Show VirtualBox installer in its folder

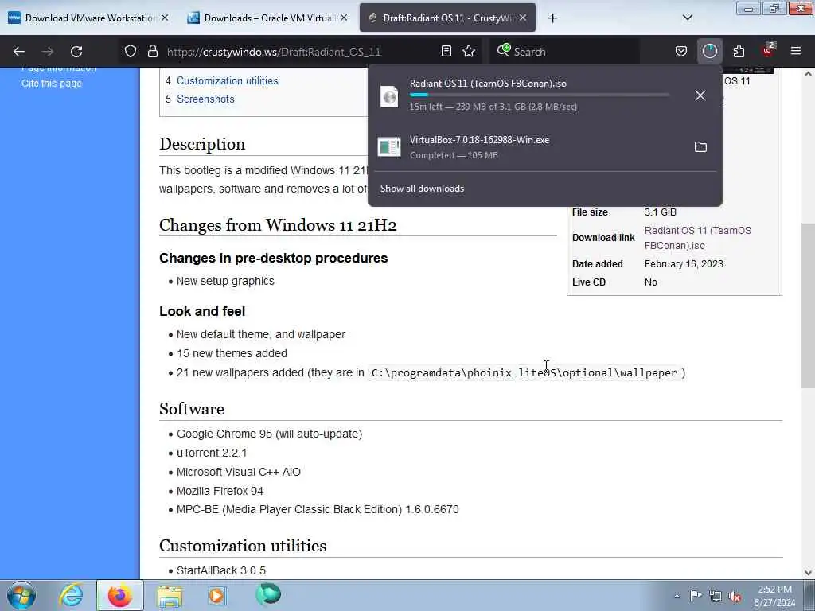coord(700,147)
